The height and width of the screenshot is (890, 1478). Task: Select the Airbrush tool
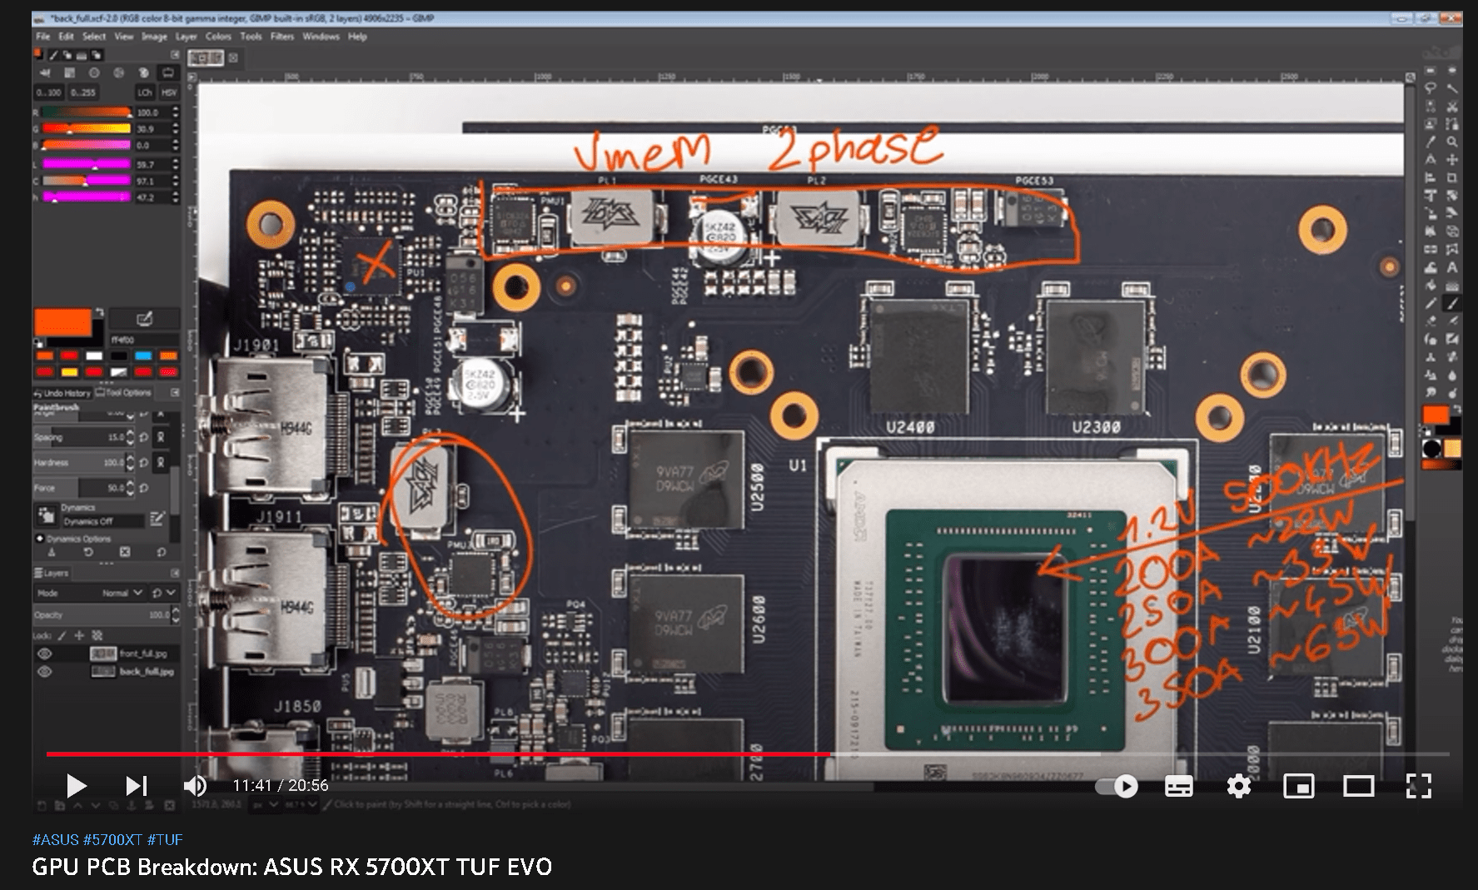1451,321
